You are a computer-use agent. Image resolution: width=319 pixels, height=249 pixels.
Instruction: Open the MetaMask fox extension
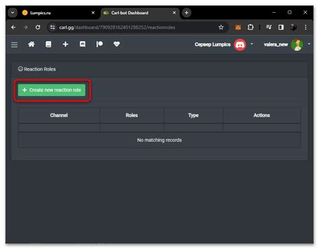point(238,28)
